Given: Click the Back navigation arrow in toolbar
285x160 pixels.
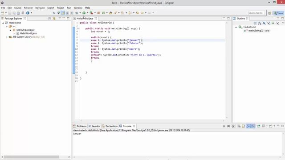Looking at the screenshot, I should (142, 13).
